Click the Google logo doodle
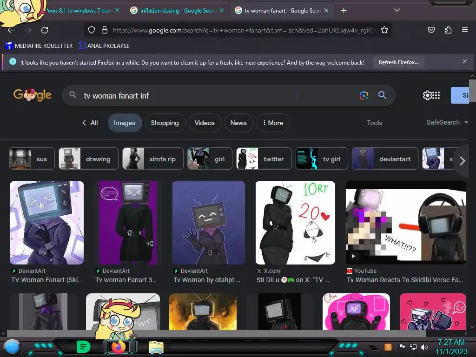Viewport: 476px width, 357px height. [32, 95]
